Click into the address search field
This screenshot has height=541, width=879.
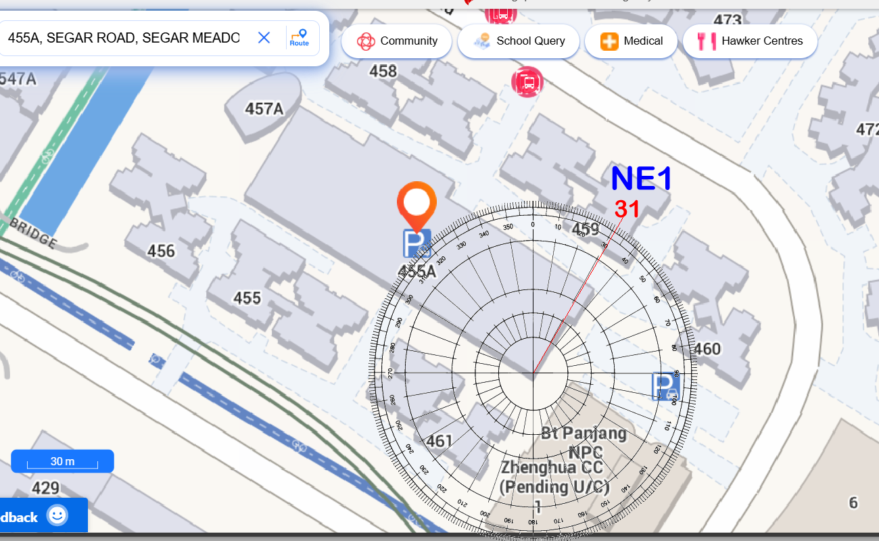click(x=124, y=38)
